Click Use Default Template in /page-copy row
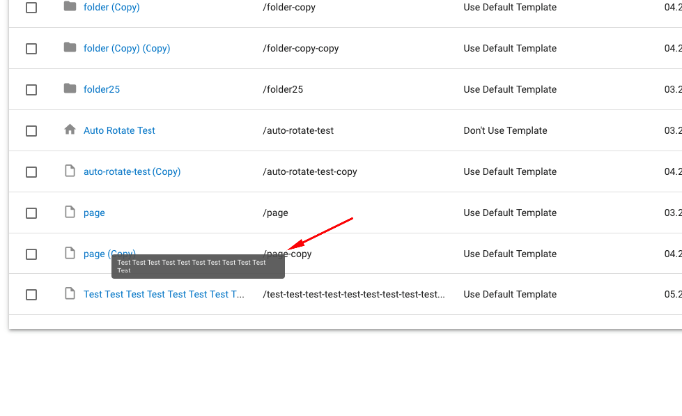 tap(510, 254)
